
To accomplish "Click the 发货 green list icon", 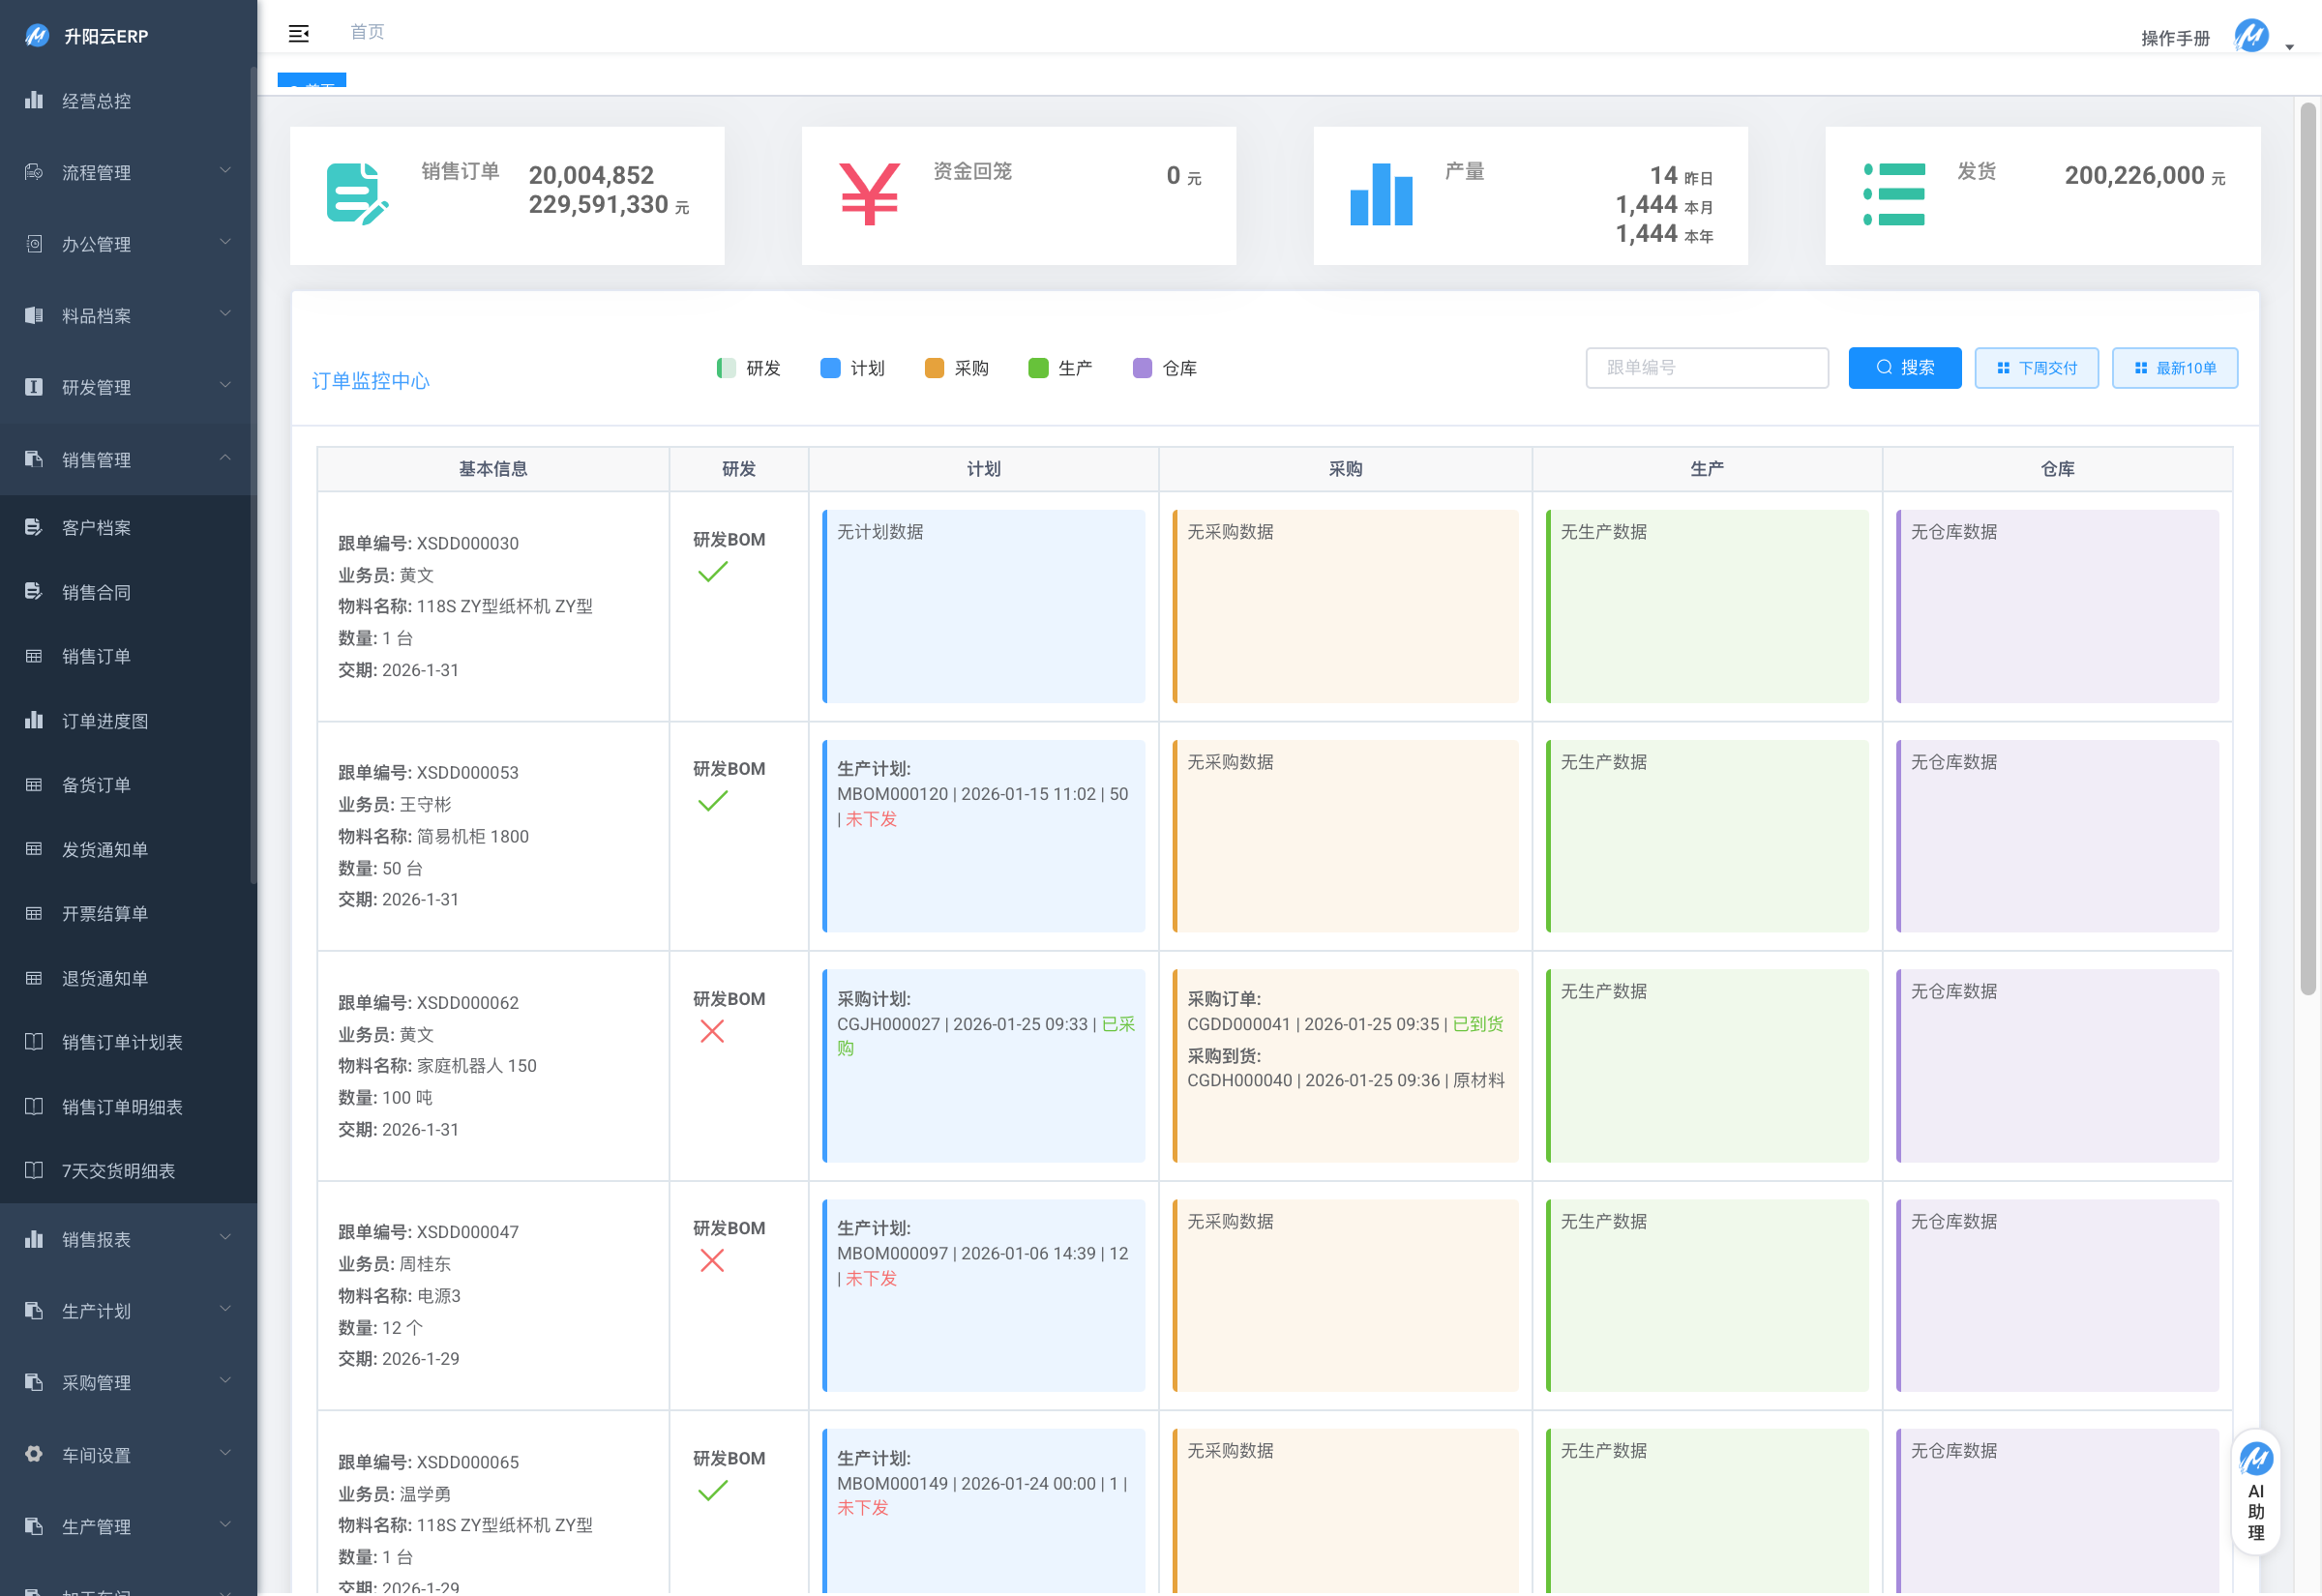I will click(1893, 194).
